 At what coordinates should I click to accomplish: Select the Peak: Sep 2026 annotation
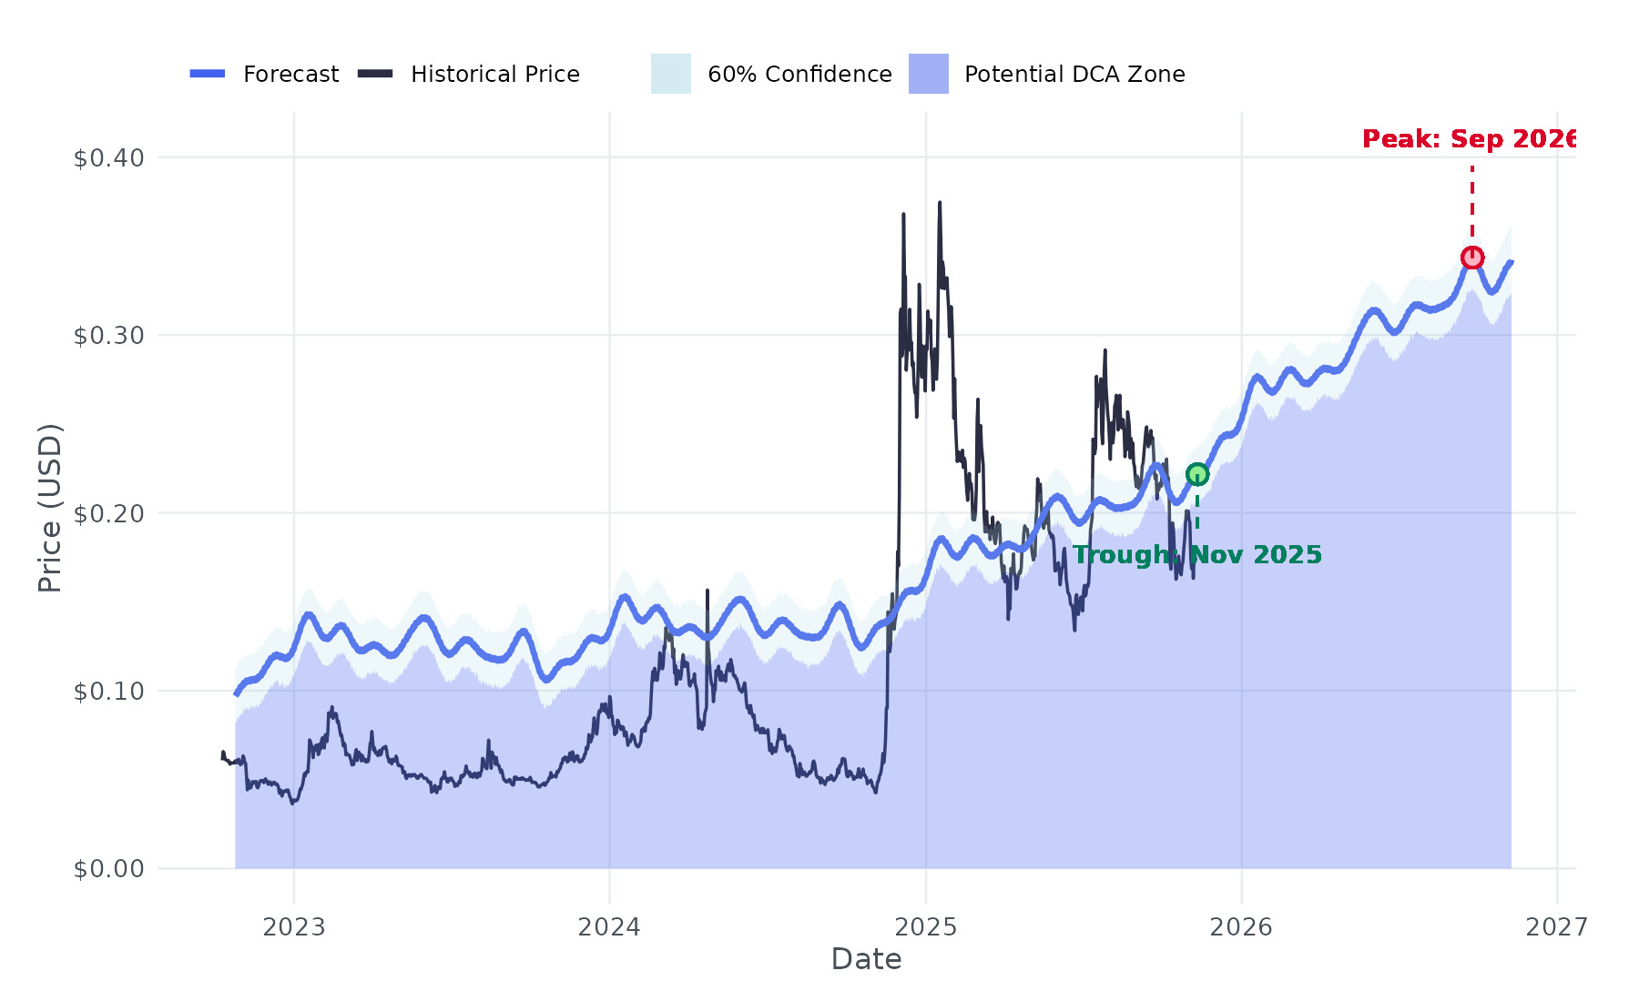click(x=1468, y=139)
